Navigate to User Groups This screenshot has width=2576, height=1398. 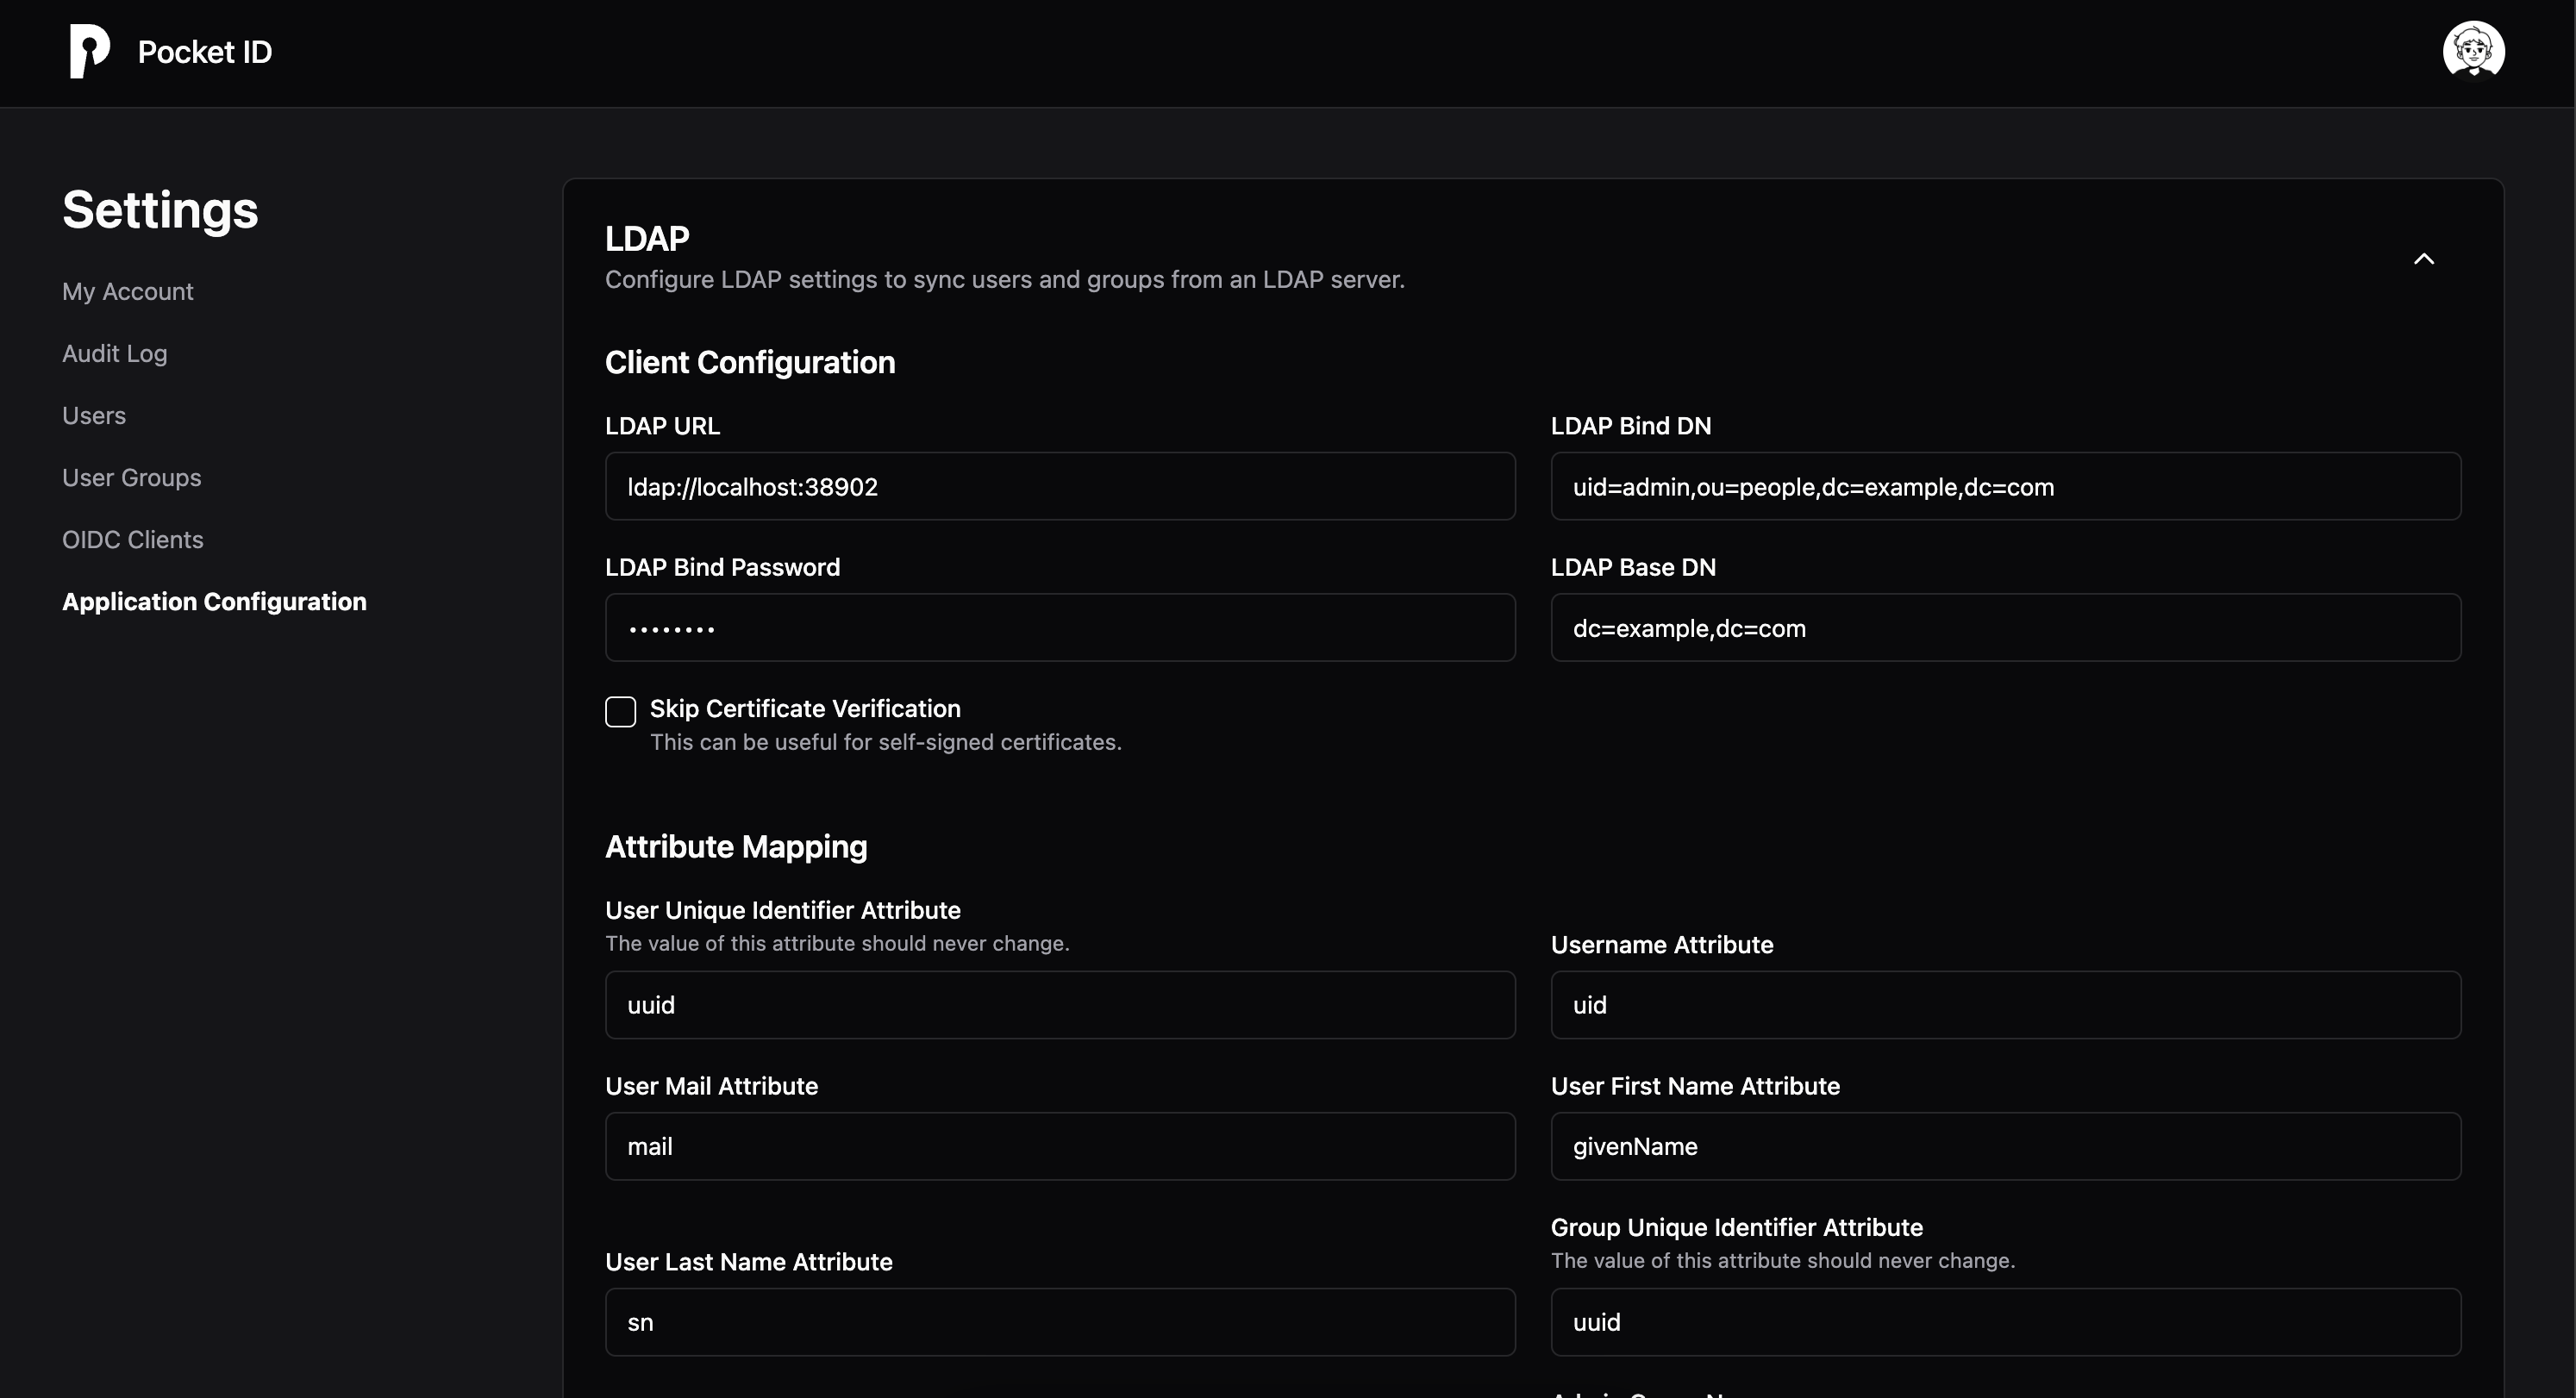point(131,477)
